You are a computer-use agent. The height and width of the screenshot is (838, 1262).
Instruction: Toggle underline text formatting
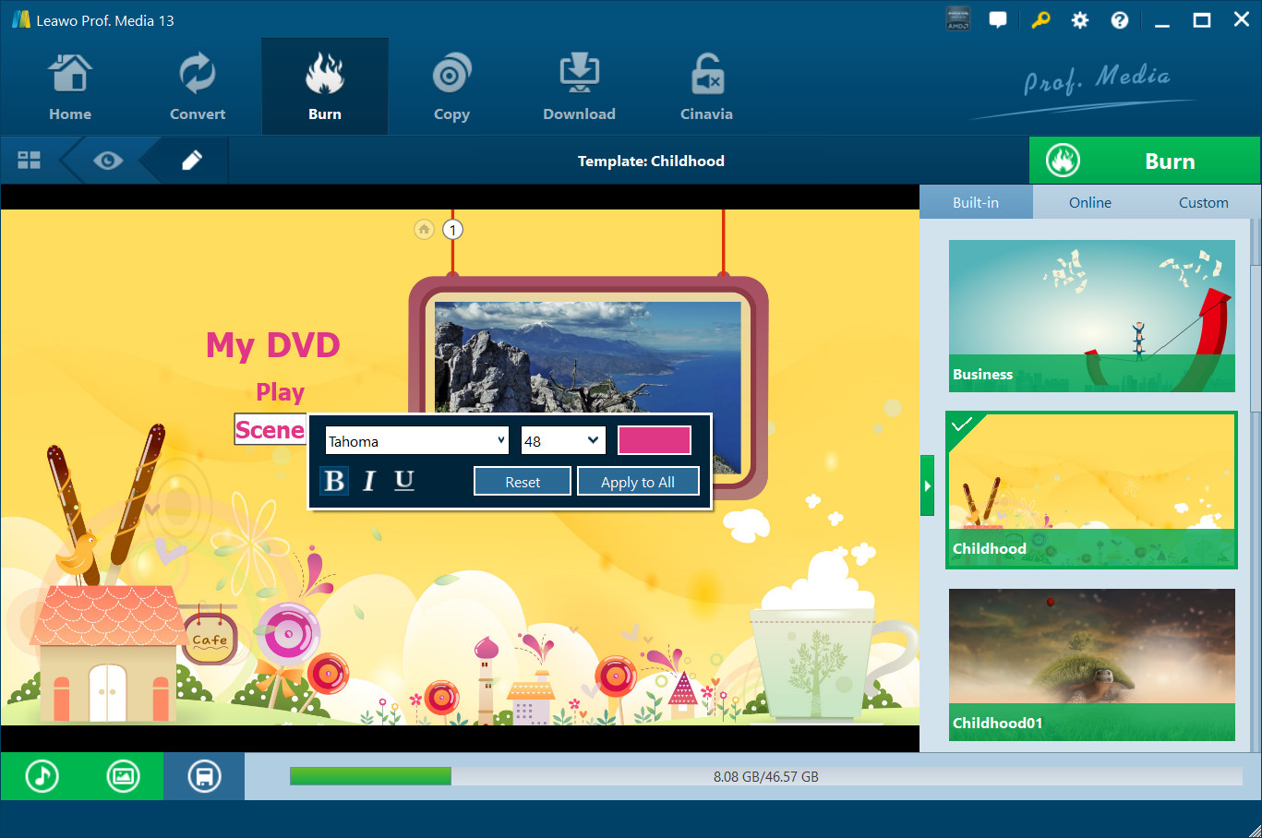coord(403,481)
